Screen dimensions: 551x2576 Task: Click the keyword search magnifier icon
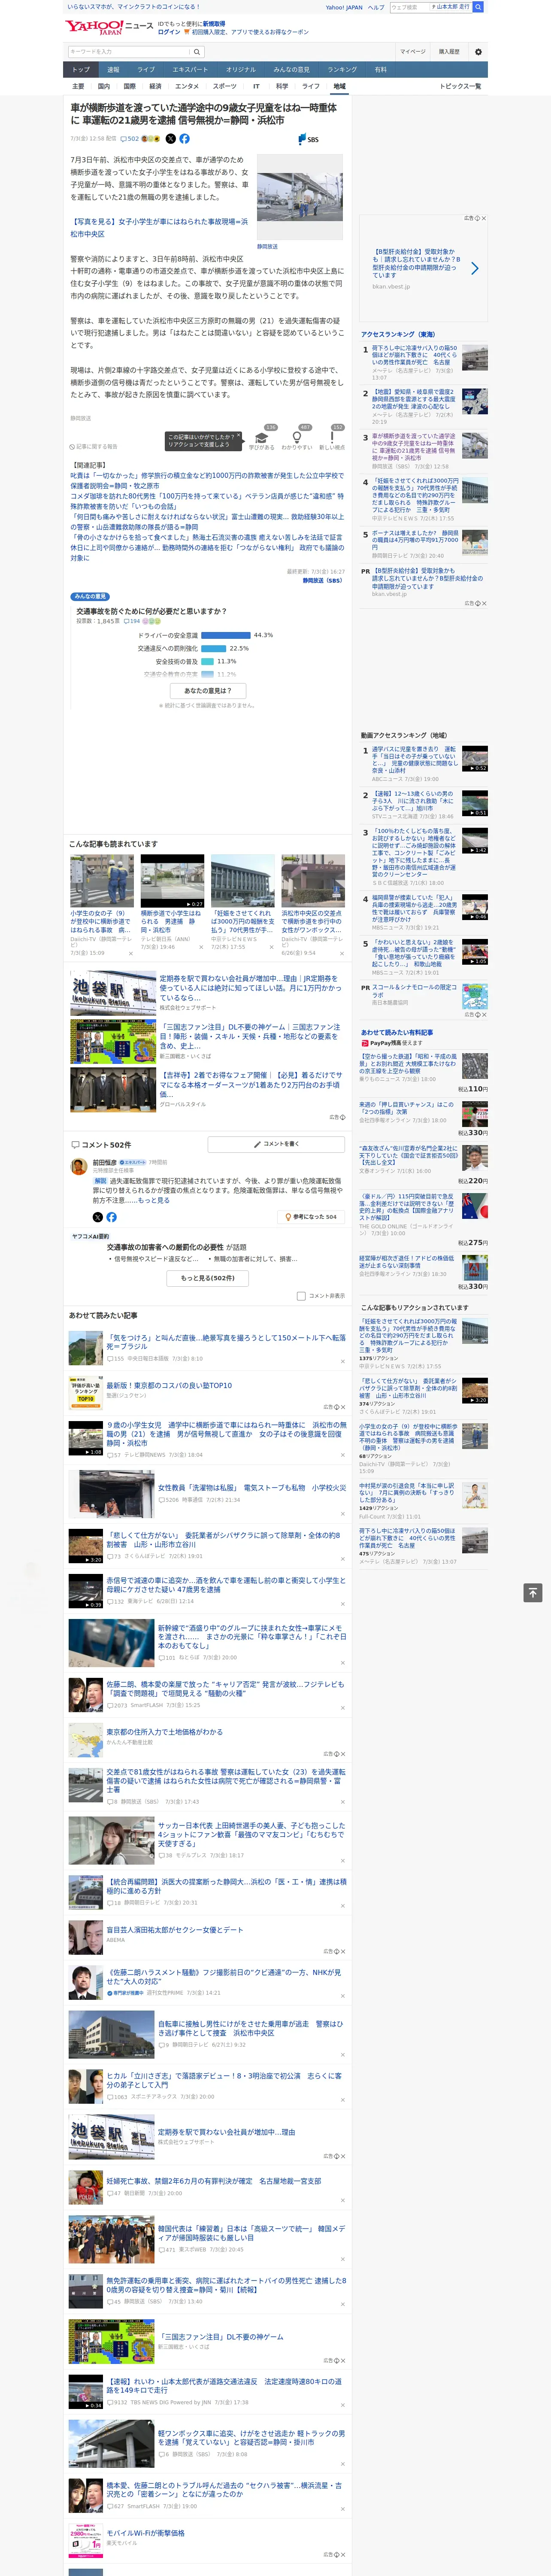click(197, 52)
